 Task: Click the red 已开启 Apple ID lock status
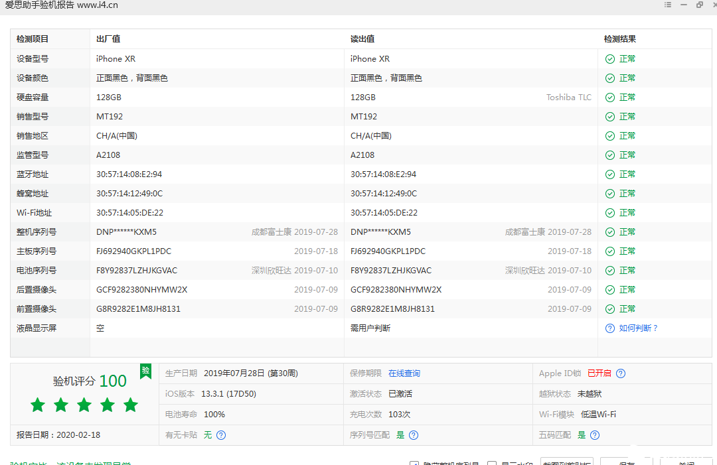tap(599, 373)
